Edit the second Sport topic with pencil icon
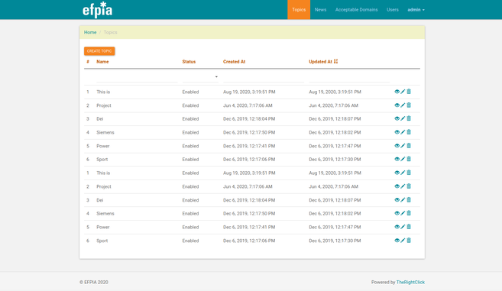 tap(403, 241)
